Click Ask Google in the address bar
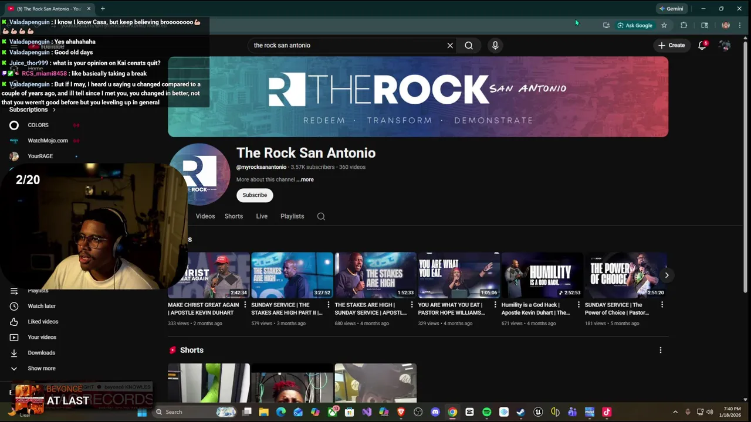This screenshot has height=422, width=751. point(634,25)
